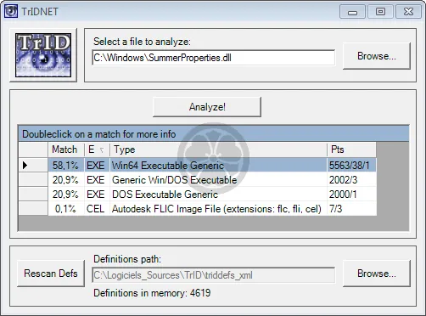Click the Analyze! button
The height and width of the screenshot is (316, 426).
207,107
